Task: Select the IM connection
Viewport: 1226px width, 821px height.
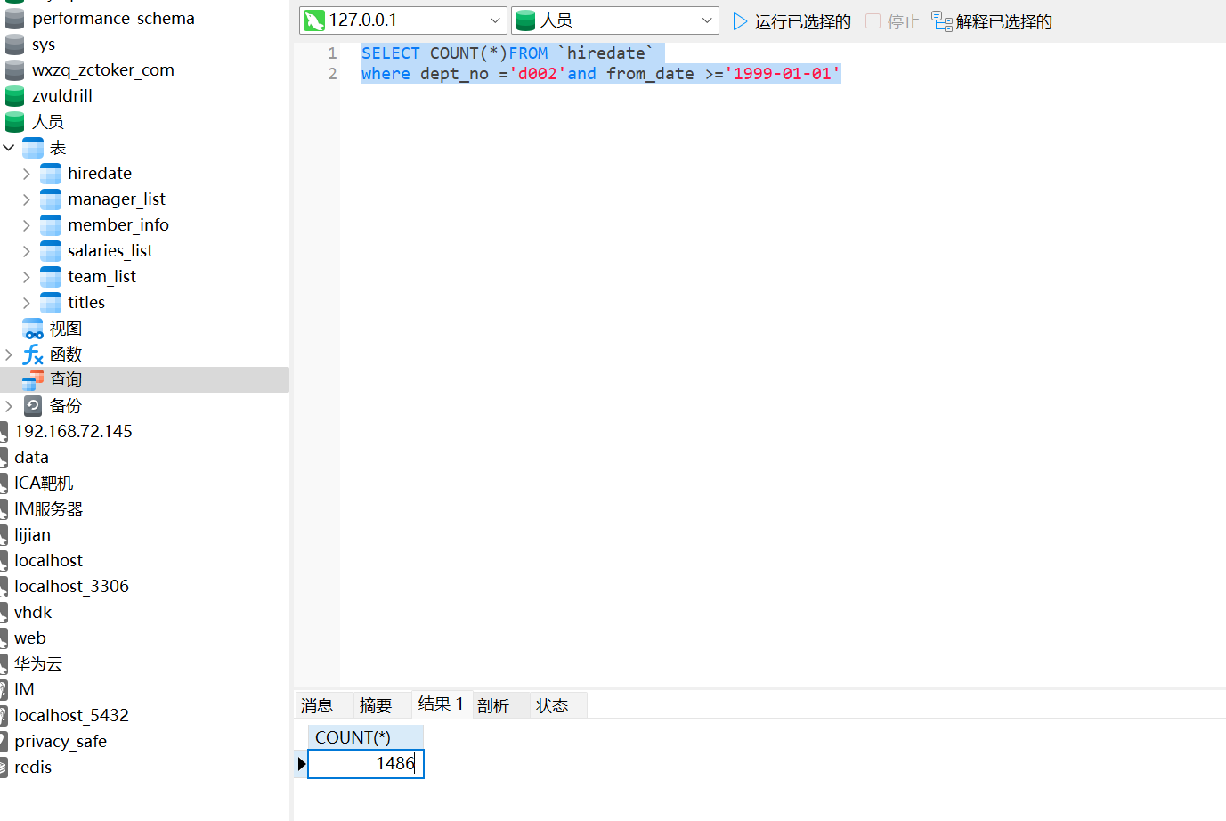Action: tap(24, 689)
